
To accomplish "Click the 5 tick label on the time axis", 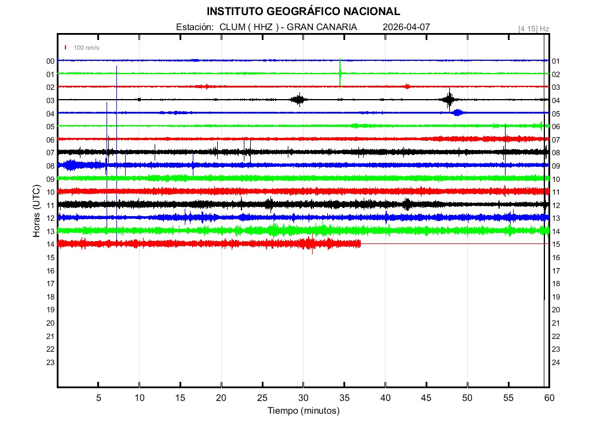I will [x=98, y=398].
